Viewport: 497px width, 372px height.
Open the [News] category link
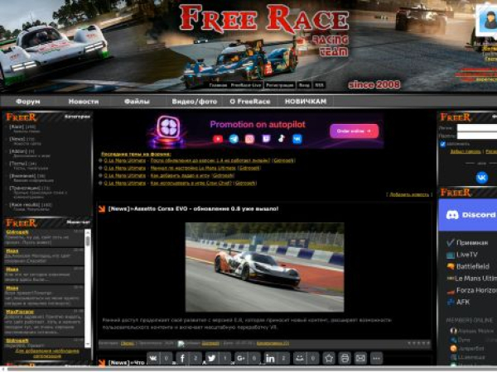tap(17, 139)
